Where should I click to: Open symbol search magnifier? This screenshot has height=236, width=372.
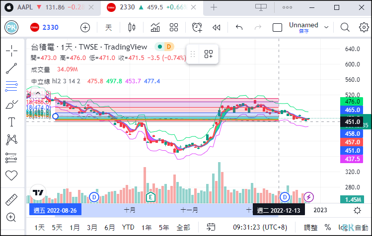(x=345, y=27)
